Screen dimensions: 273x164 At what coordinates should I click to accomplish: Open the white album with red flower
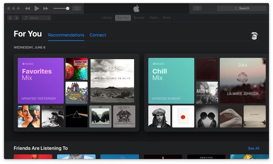tap(183, 116)
